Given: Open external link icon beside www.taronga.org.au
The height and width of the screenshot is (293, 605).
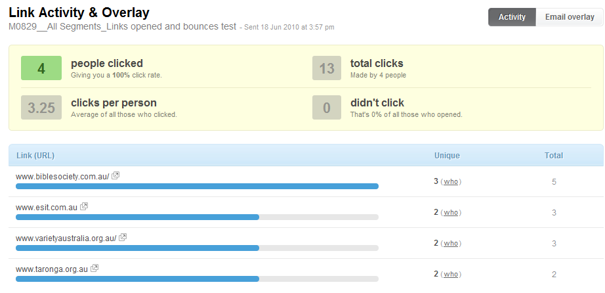Looking at the screenshot, I should pyautogui.click(x=94, y=268).
